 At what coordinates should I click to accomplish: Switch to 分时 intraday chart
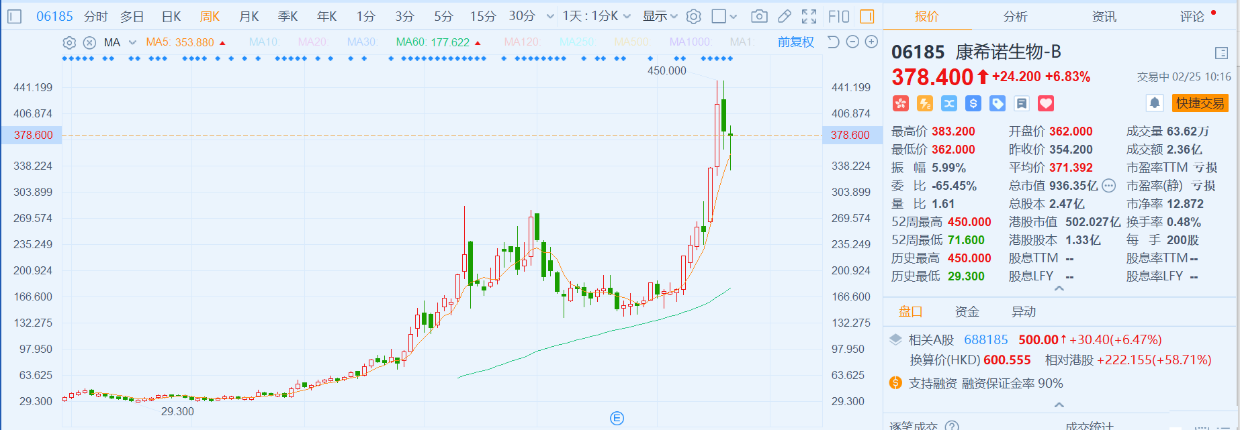point(96,16)
